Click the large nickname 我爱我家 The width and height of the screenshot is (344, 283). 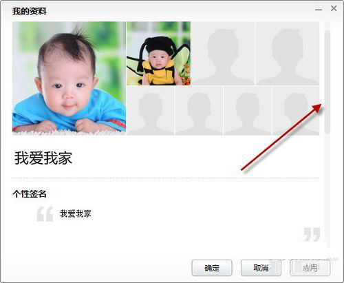[x=43, y=158]
